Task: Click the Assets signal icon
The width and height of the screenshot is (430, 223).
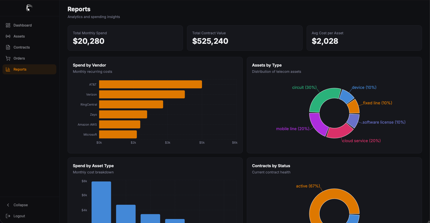Action: pyautogui.click(x=8, y=36)
